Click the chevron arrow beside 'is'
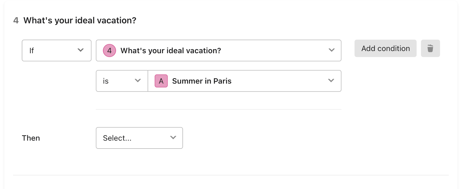Screen dimensions: 464x189 point(138,80)
